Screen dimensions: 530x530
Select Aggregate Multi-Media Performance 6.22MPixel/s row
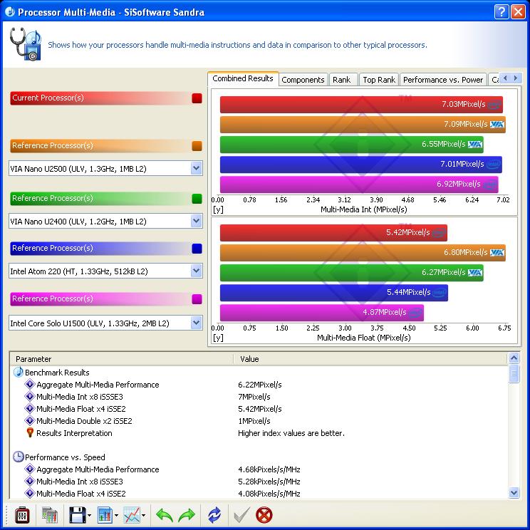(x=259, y=385)
